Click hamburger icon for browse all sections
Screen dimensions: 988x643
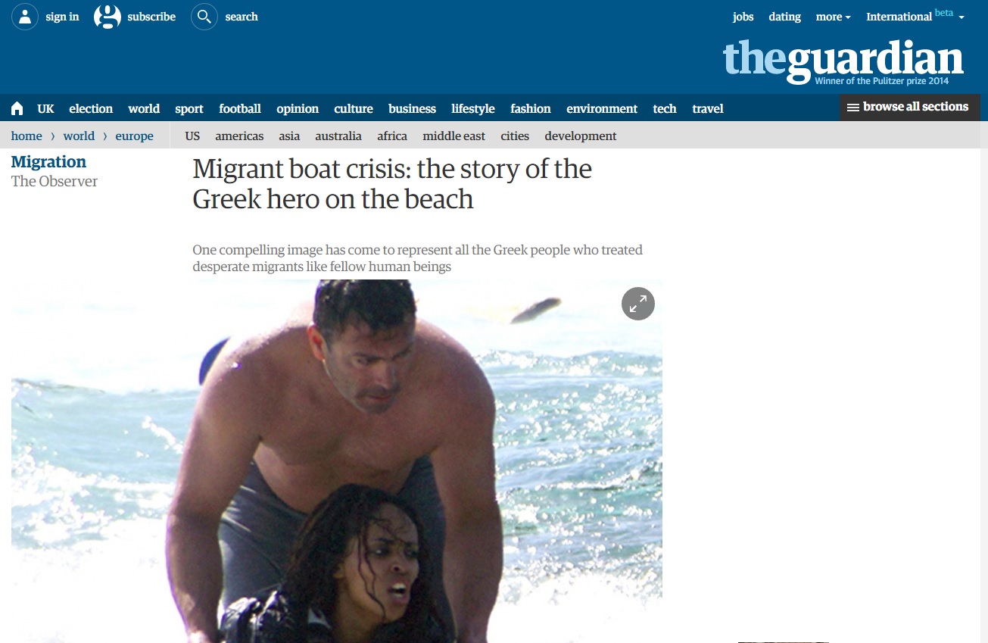coord(853,108)
